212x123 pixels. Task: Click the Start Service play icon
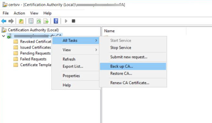point(66,21)
